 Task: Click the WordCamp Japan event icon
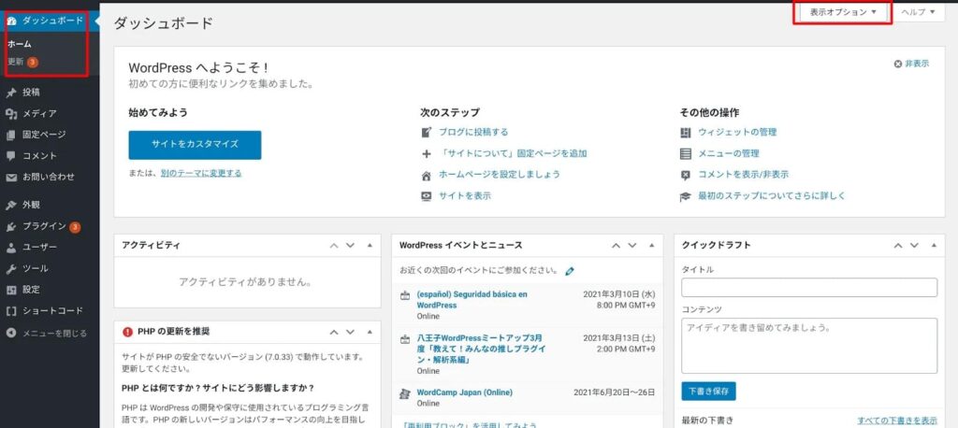pos(404,393)
